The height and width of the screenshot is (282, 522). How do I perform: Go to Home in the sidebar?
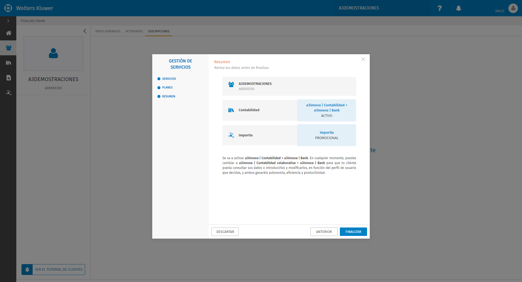tap(8, 33)
